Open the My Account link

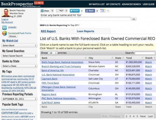click(x=7, y=22)
